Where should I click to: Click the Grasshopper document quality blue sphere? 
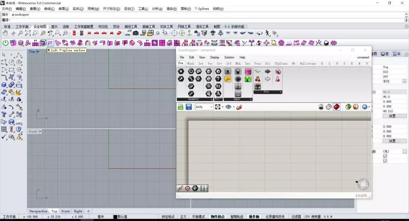click(365, 107)
